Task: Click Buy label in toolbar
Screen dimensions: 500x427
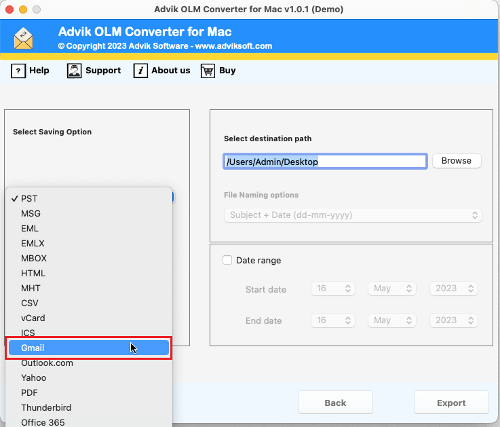Action: 227,70
